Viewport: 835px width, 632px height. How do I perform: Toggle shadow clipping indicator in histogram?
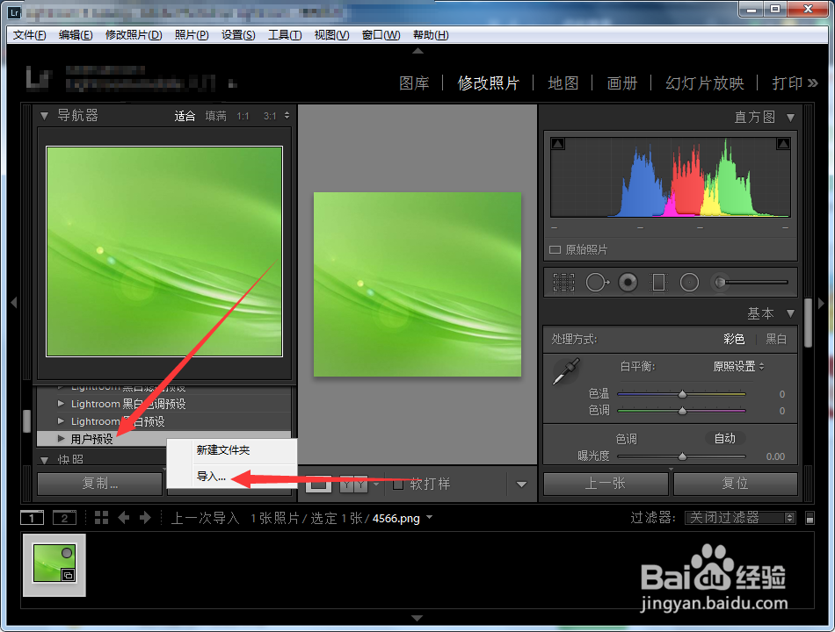[557, 144]
